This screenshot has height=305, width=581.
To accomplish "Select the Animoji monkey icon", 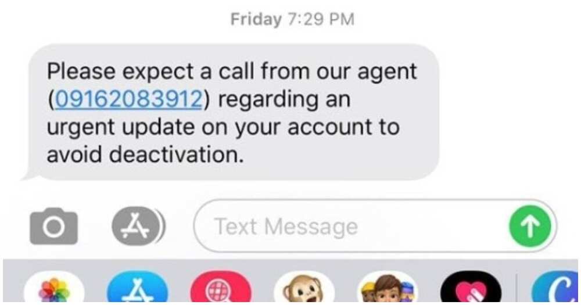I will (x=304, y=288).
